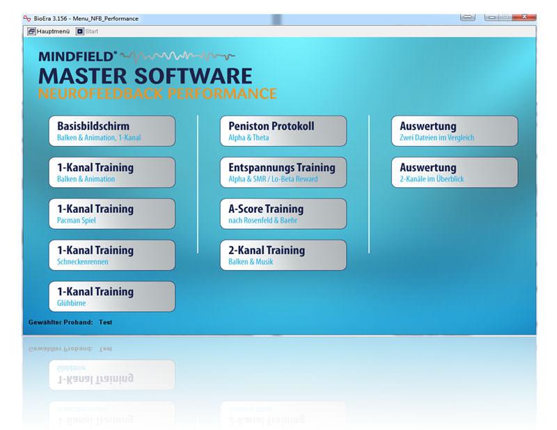Viewport: 557px width, 430px height.
Task: Click the Hauptmenü window icon
Action: pos(31,31)
